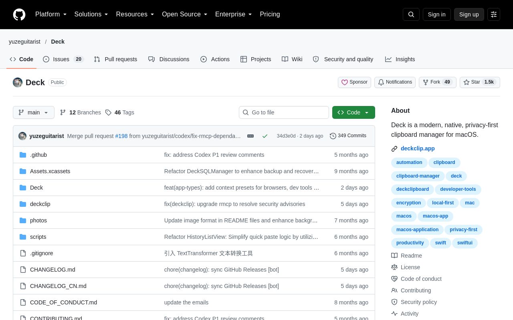Viewport: 513px width, 320px height.
Task: Open the main branch selector
Action: click(x=34, y=112)
